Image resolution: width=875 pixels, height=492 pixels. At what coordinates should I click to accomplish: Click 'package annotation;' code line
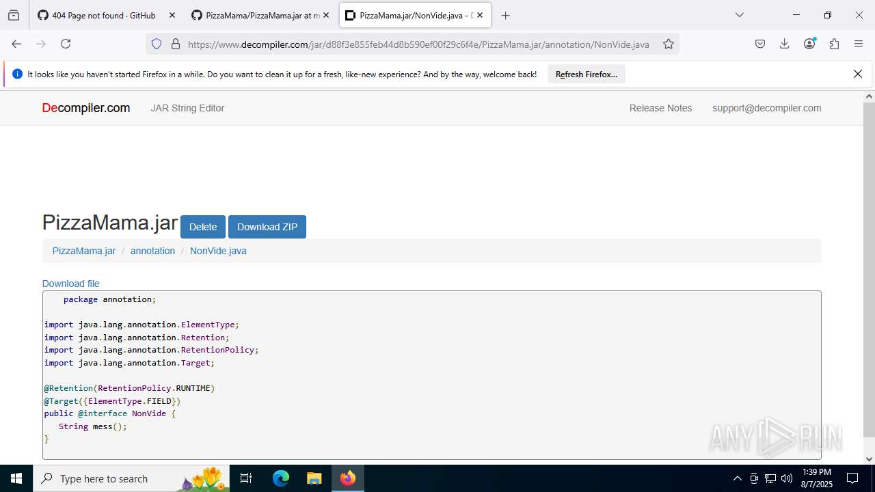tap(109, 299)
